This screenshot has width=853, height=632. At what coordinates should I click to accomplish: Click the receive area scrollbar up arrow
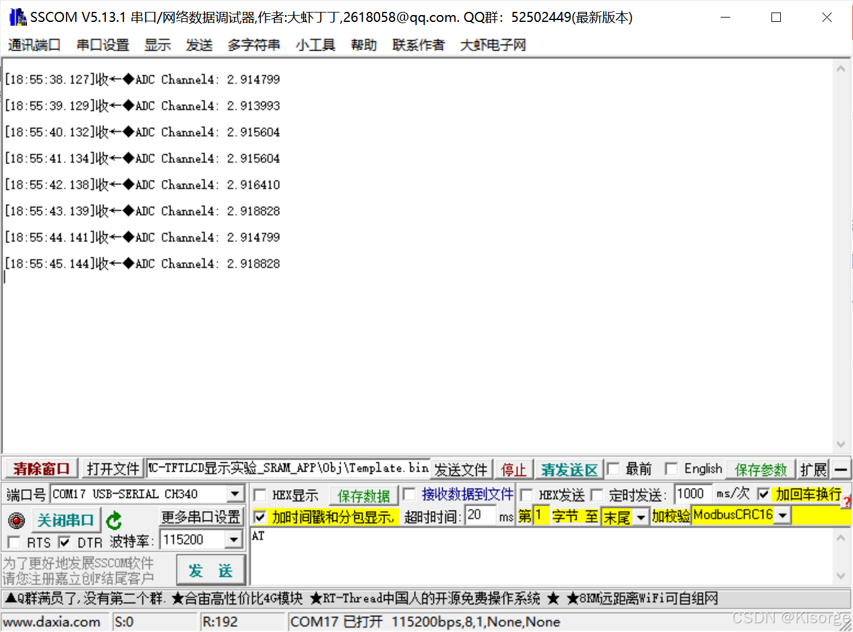click(x=841, y=69)
